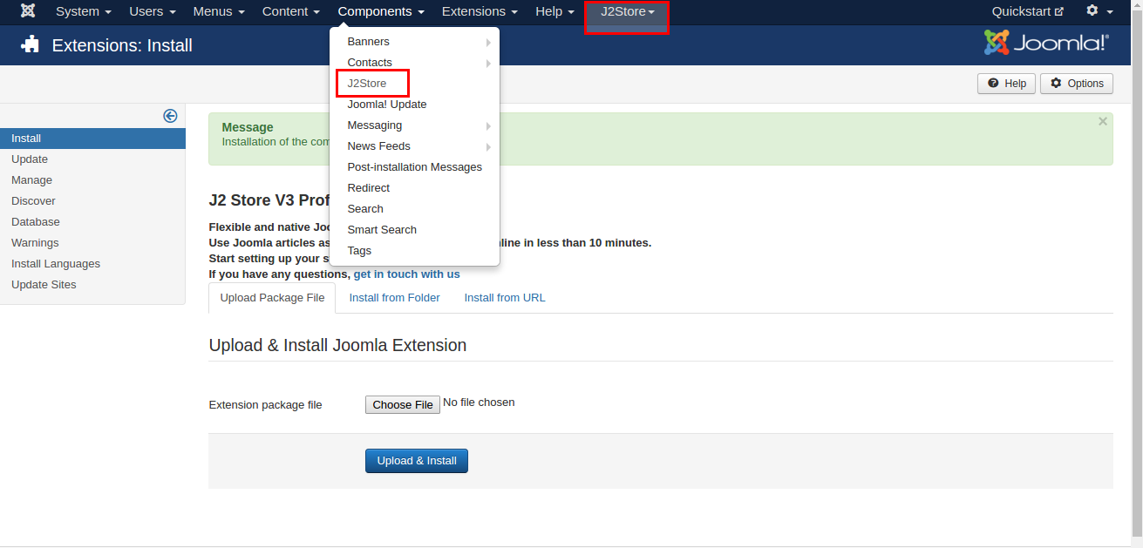1143x548 pixels.
Task: Select Install in the sidebar
Action: (x=92, y=139)
